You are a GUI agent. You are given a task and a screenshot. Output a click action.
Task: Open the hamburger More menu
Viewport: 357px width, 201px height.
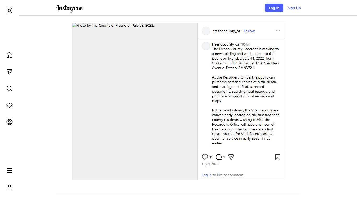(x=9, y=171)
